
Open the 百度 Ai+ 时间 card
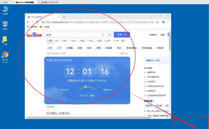point(156,61)
